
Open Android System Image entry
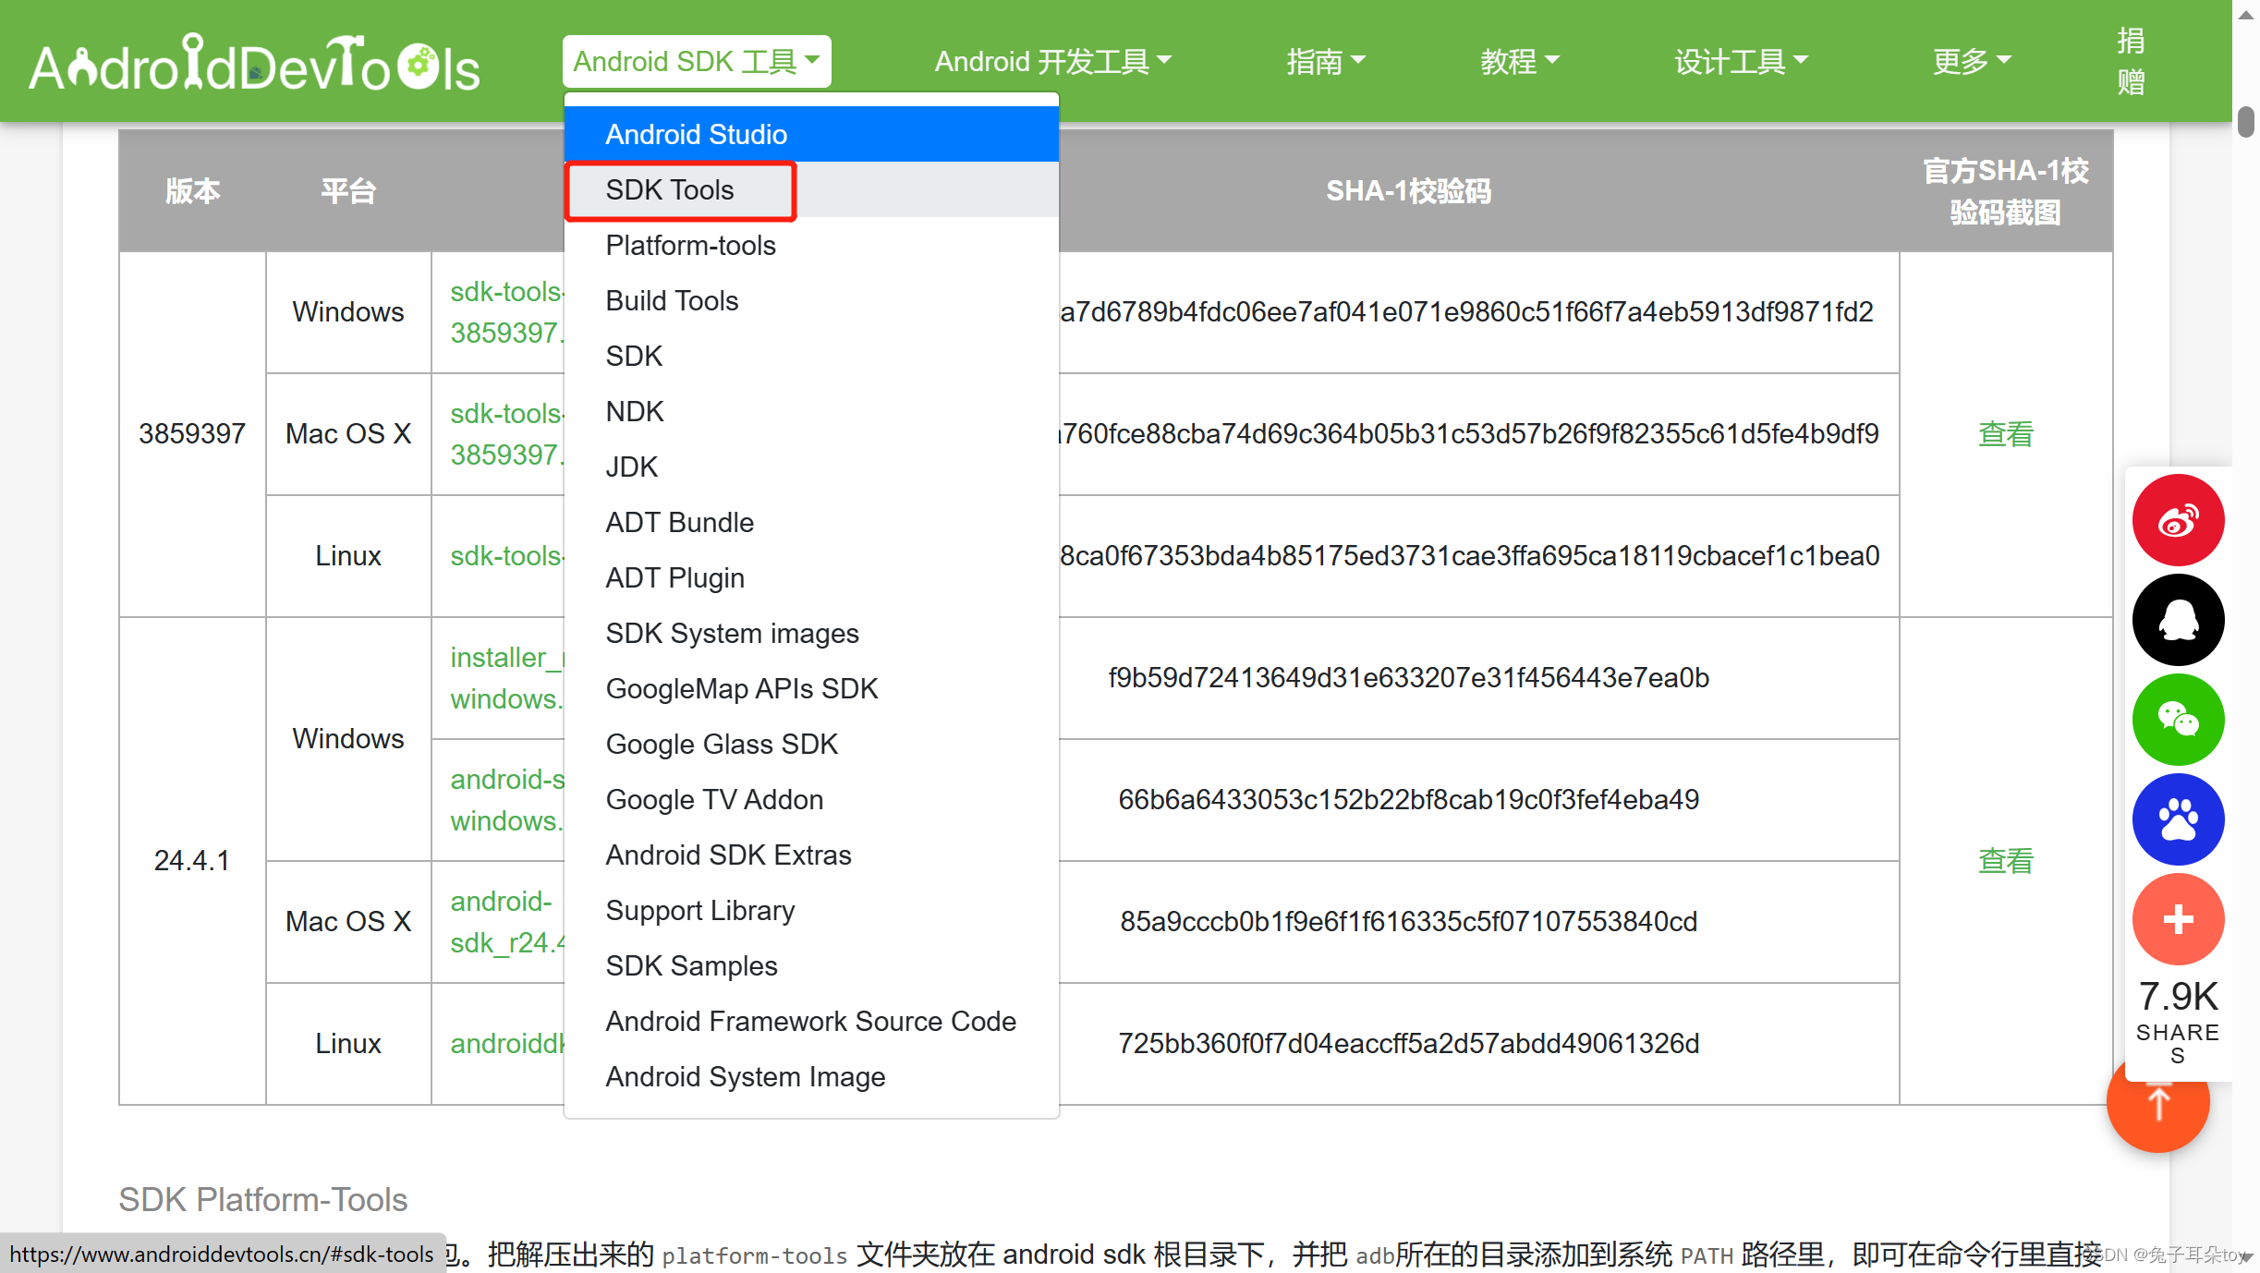click(x=811, y=1076)
